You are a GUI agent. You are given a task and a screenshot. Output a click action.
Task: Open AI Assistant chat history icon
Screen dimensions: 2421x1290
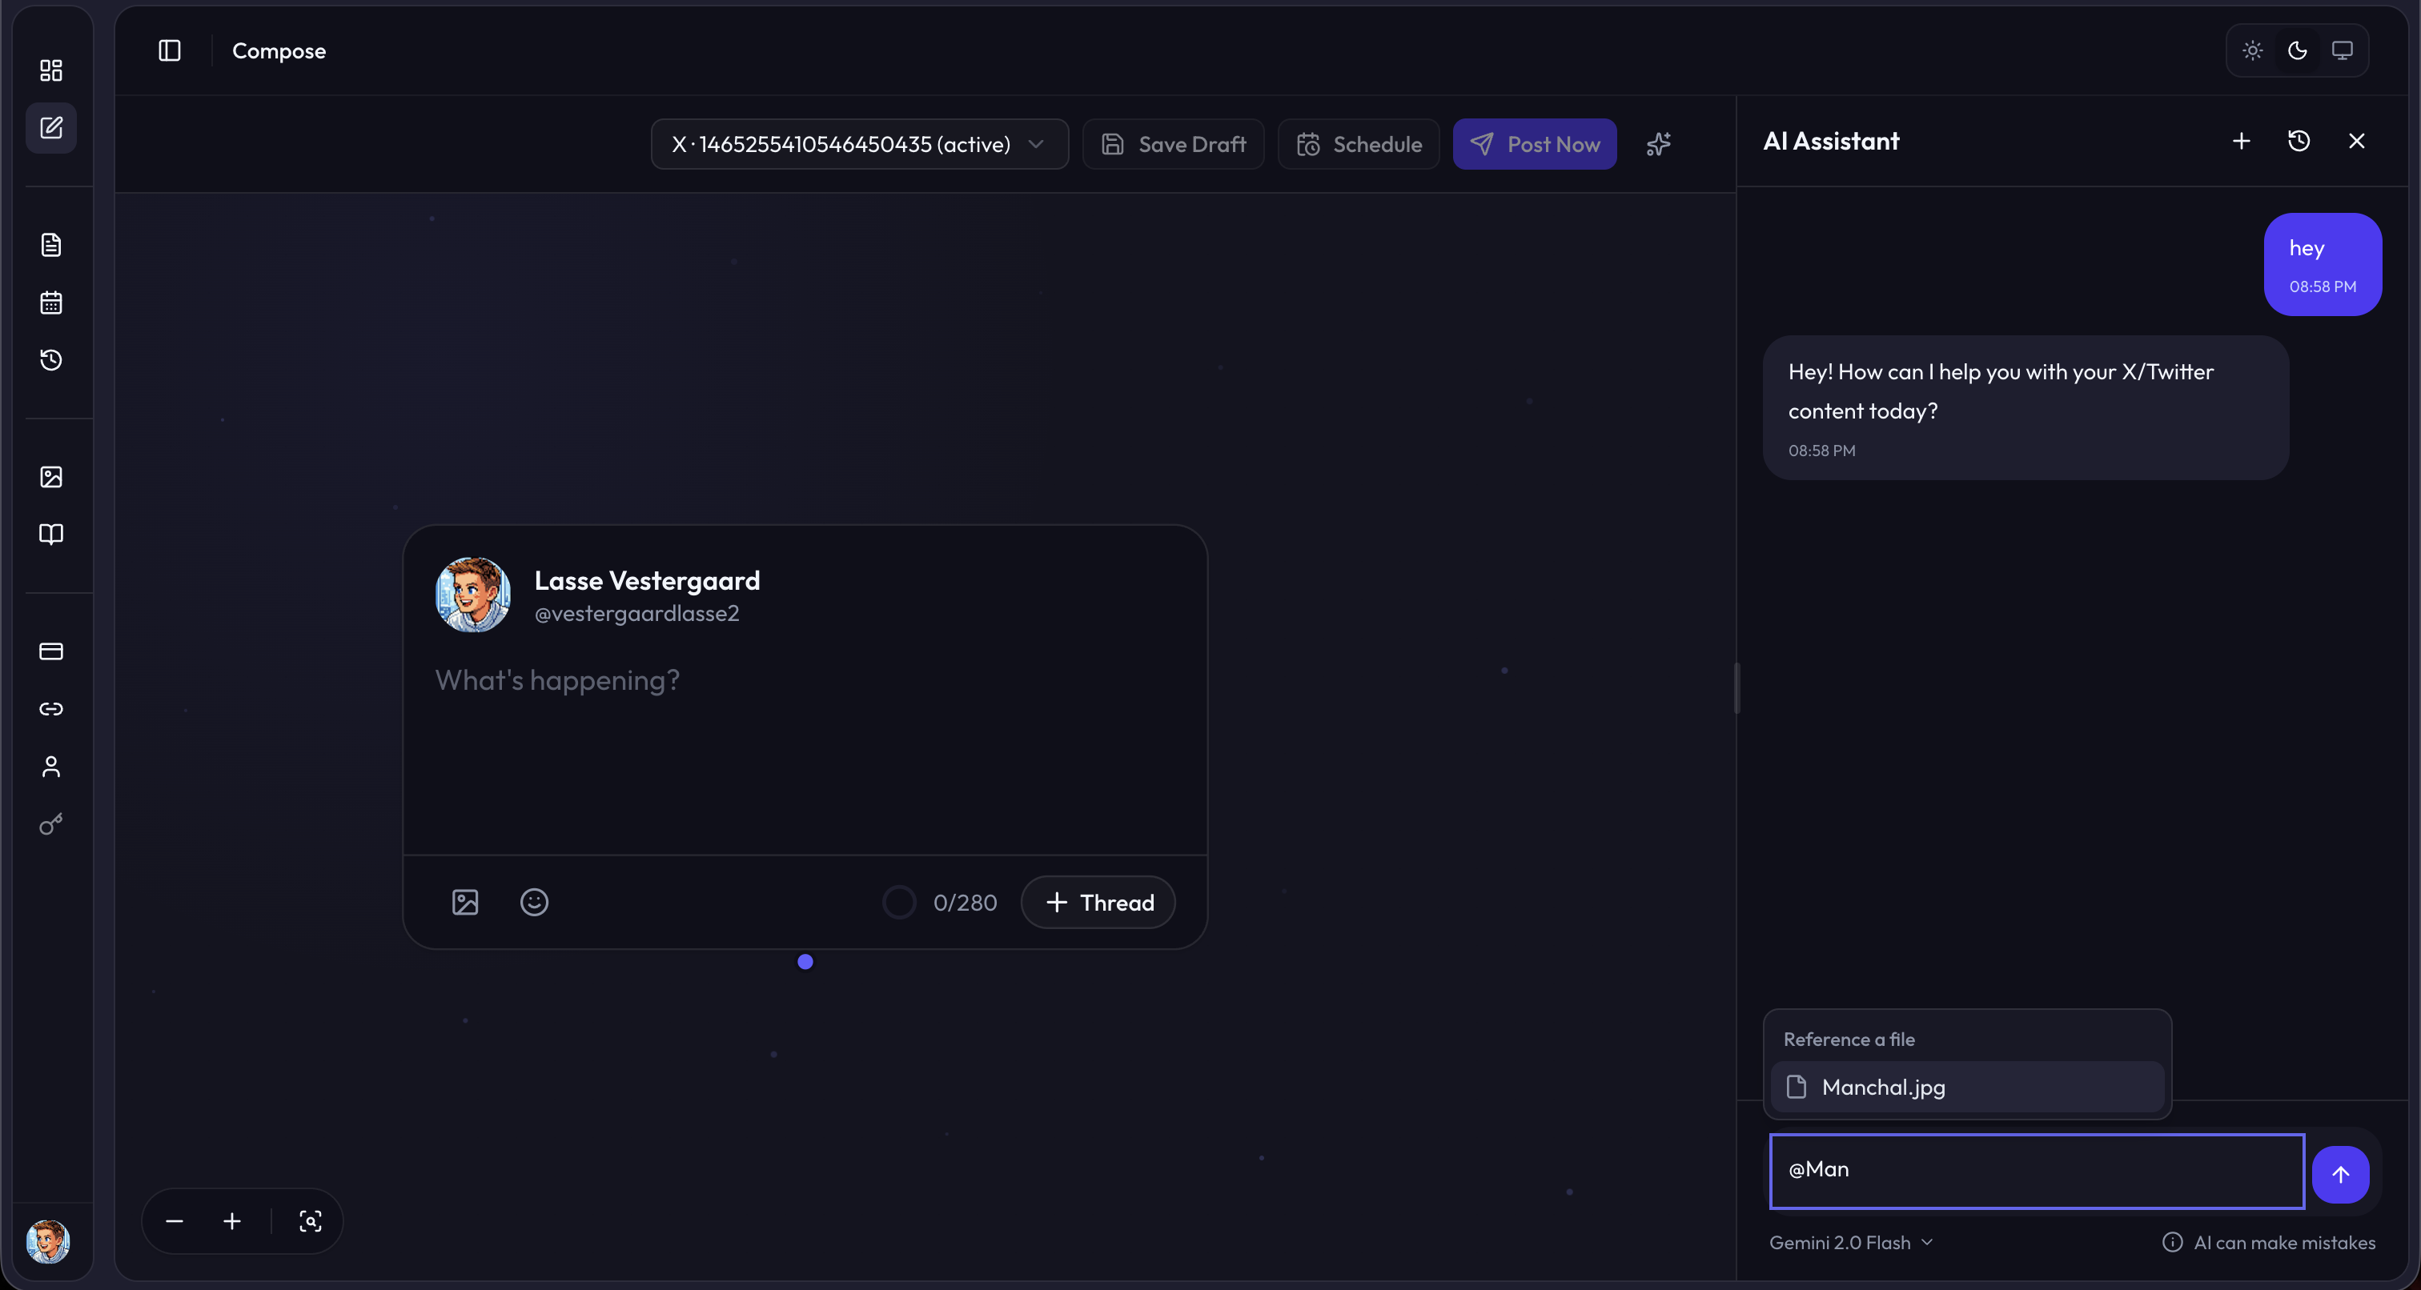pos(2298,141)
